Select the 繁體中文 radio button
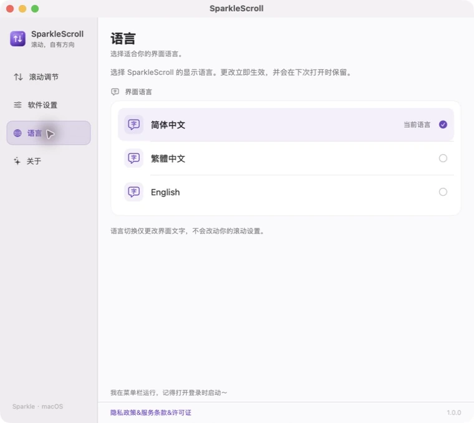 [x=443, y=158]
